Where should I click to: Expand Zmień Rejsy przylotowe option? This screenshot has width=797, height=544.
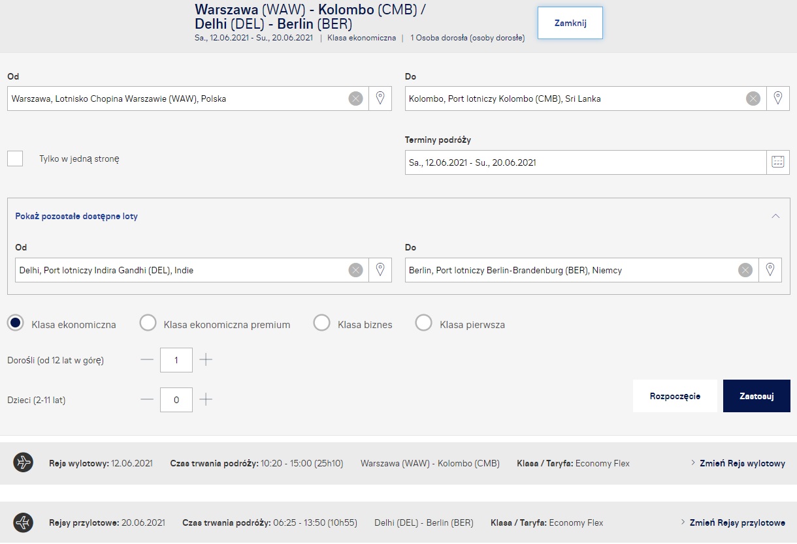[x=733, y=522]
